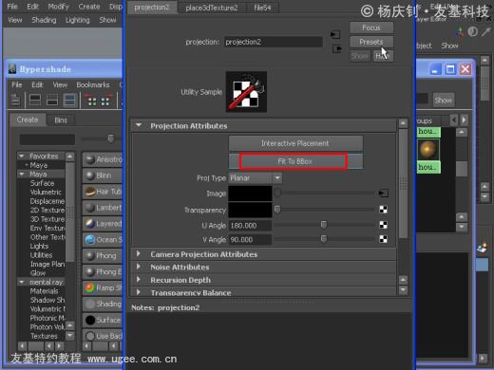
Task: Create a Ramp Shader node
Action: tap(103, 288)
